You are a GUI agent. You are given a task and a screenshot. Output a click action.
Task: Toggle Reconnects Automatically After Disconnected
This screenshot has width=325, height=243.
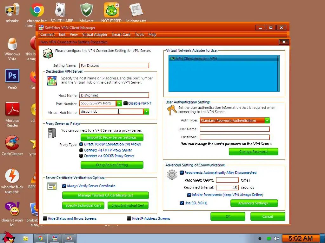[182, 172]
